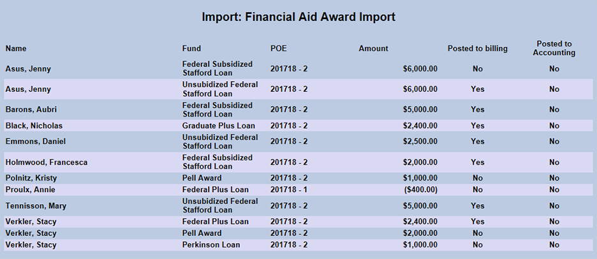
Task: Click the Graduate Plus Loan fund
Action: (218, 126)
